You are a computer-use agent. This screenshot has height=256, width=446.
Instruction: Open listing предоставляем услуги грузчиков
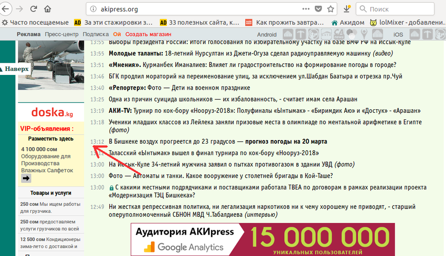click(50, 225)
